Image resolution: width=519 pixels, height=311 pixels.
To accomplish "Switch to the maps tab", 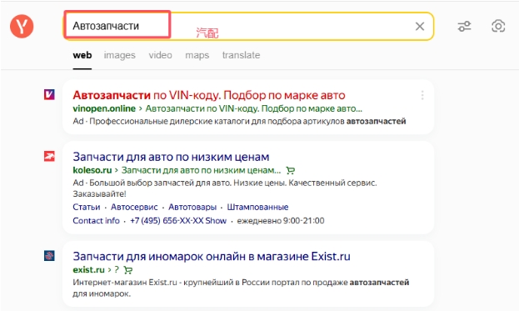I will click(x=197, y=55).
